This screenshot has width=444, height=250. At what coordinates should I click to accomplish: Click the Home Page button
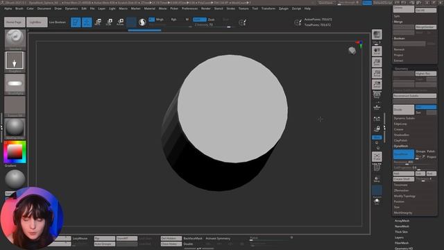(15, 22)
